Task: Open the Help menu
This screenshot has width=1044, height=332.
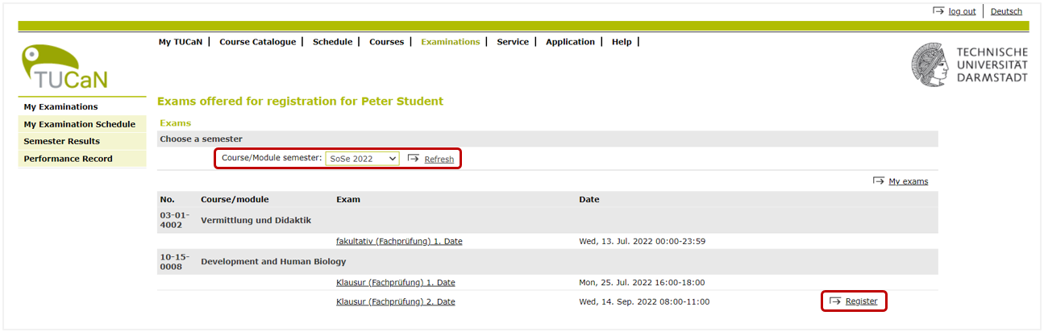Action: (x=622, y=42)
